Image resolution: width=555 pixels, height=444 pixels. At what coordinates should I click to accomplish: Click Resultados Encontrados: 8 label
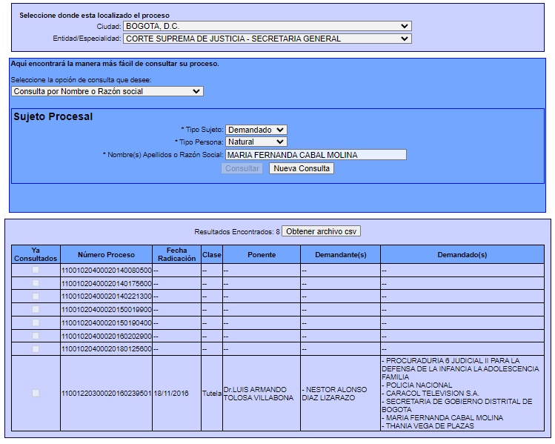coord(237,232)
